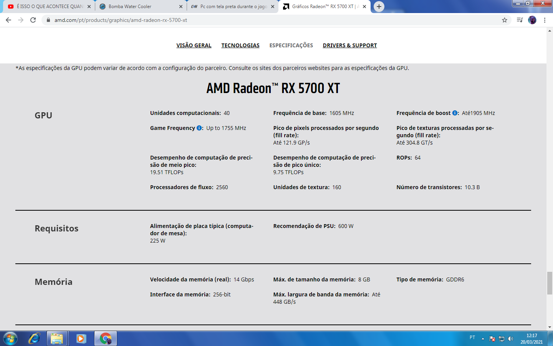Image resolution: width=553 pixels, height=346 pixels.
Task: Click the GDDR6 memory type
Action: coord(455,279)
